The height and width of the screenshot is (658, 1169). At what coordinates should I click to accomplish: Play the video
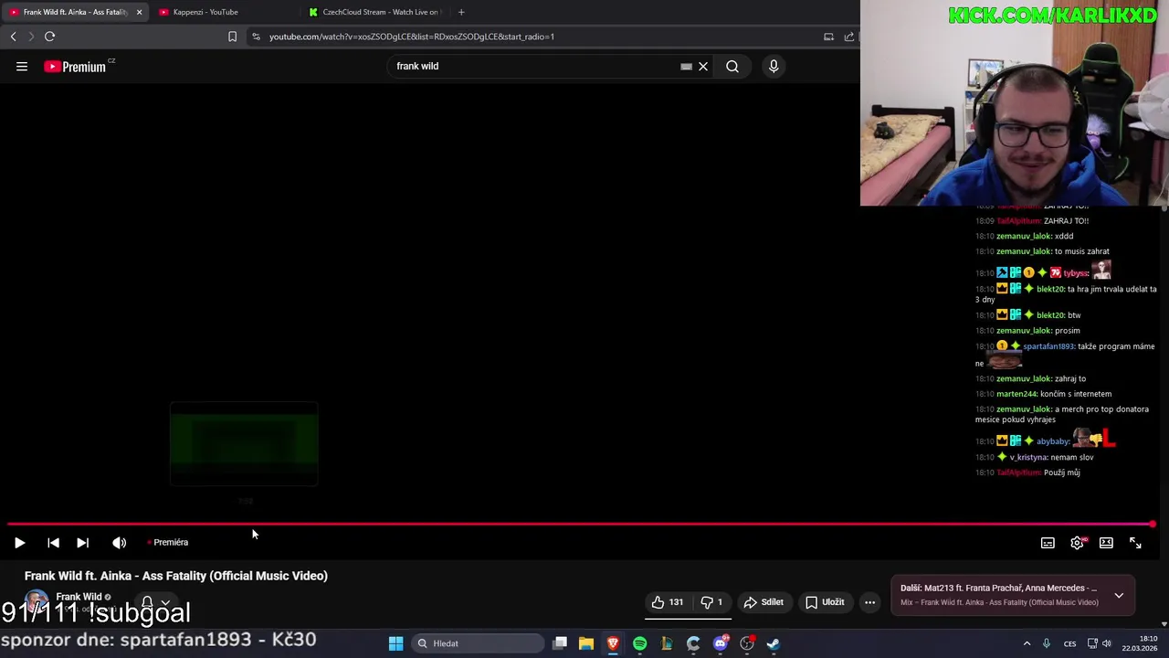coord(19,543)
